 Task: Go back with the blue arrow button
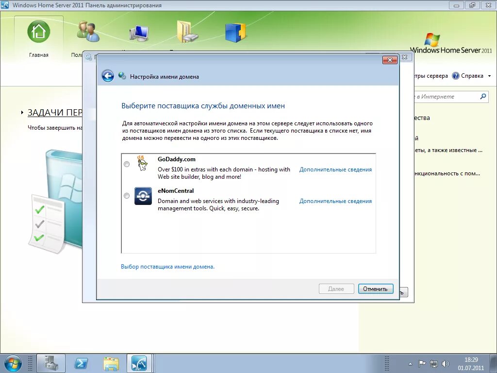108,76
